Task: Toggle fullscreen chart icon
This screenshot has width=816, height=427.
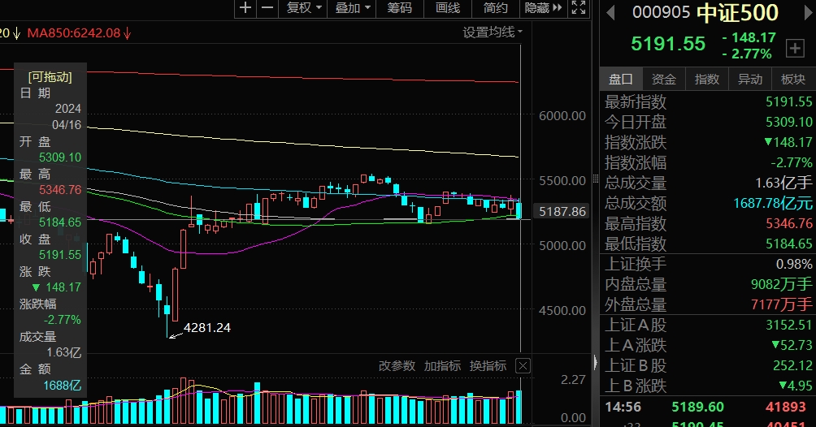Action: click(578, 8)
